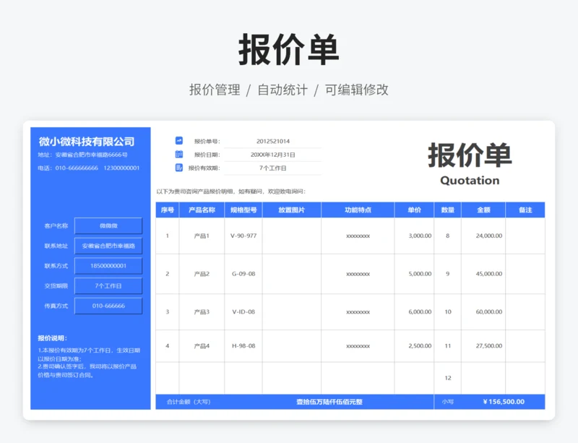Select the amount cell 60,000.00

point(483,311)
